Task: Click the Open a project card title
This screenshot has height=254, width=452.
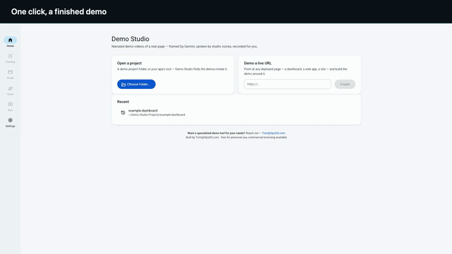Action: pos(129,63)
